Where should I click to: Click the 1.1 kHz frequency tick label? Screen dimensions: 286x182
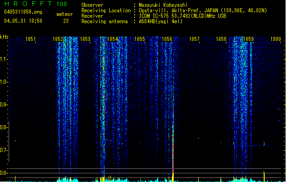tap(4, 59)
